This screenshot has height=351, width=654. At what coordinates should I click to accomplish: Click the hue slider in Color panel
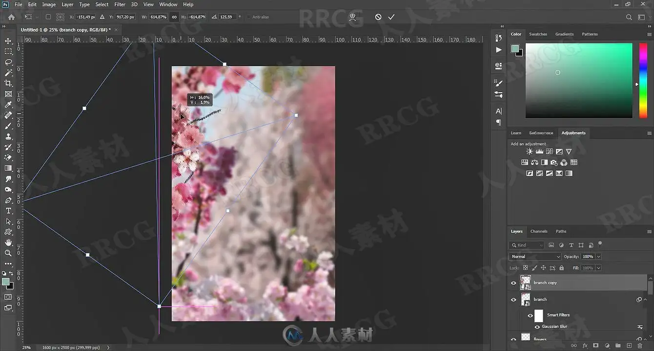tap(643, 80)
